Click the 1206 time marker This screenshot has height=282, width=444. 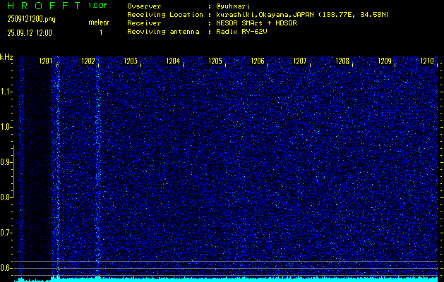coord(258,61)
